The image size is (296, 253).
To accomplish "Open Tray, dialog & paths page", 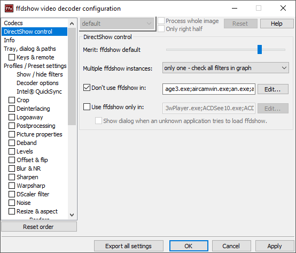I will (x=30, y=49).
